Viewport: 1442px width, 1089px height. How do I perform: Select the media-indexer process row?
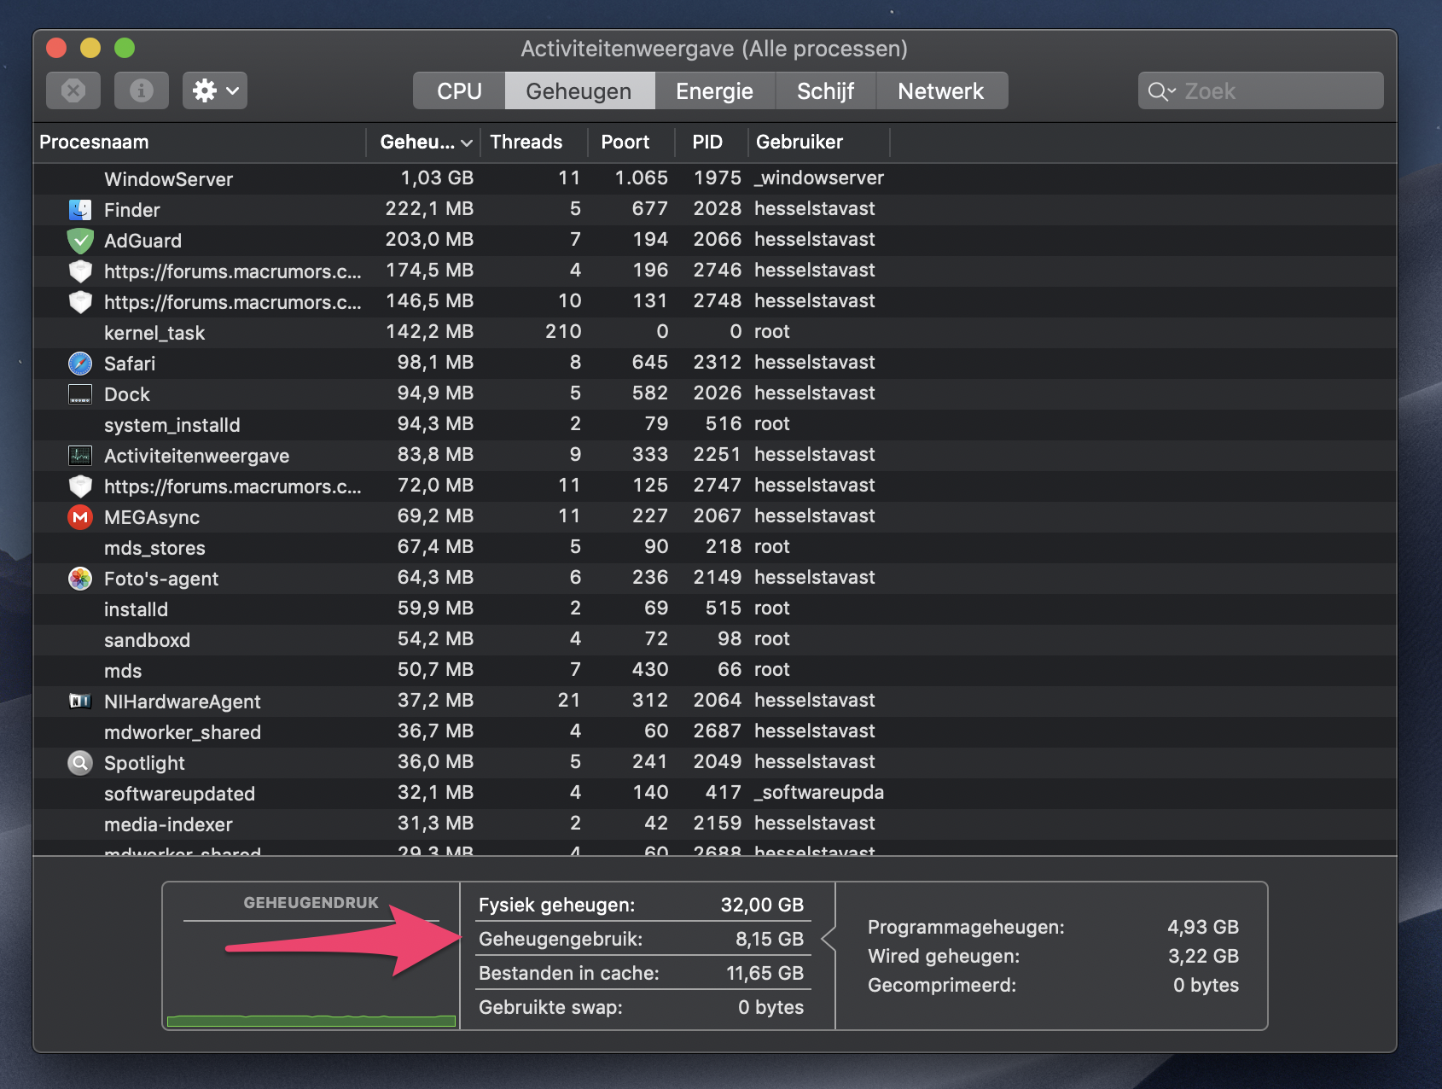(x=715, y=824)
